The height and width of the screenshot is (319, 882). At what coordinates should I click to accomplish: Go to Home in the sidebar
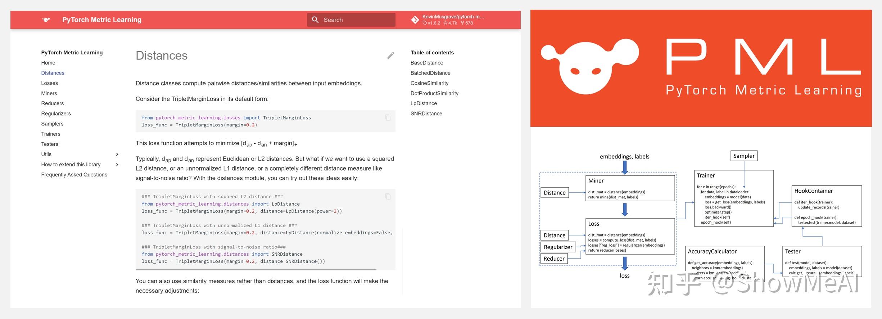48,63
